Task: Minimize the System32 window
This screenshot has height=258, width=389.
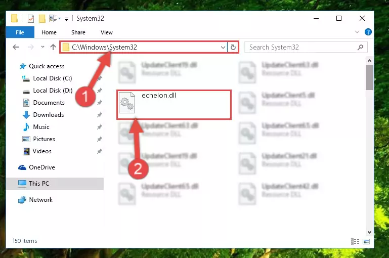Action: pyautogui.click(x=316, y=18)
